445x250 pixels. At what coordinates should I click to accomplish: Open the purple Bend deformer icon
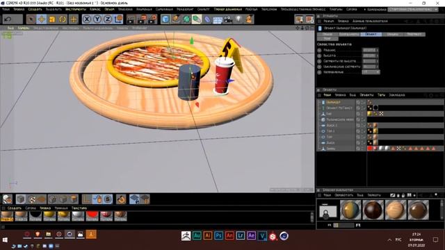[x=207, y=19]
